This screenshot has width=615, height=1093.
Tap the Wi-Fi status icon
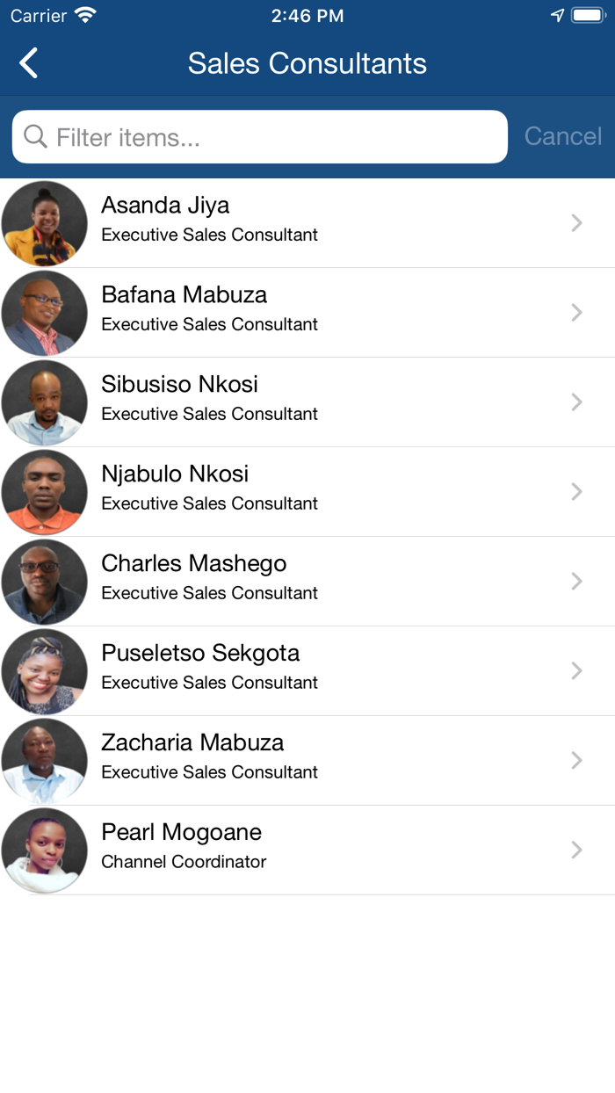tap(85, 16)
